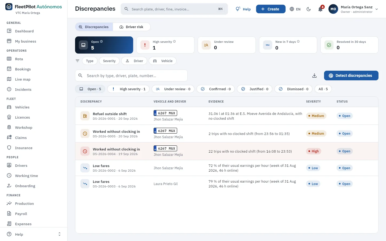Click the High severity exclamation card icon
This screenshot has width=386, height=241.
point(145,45)
